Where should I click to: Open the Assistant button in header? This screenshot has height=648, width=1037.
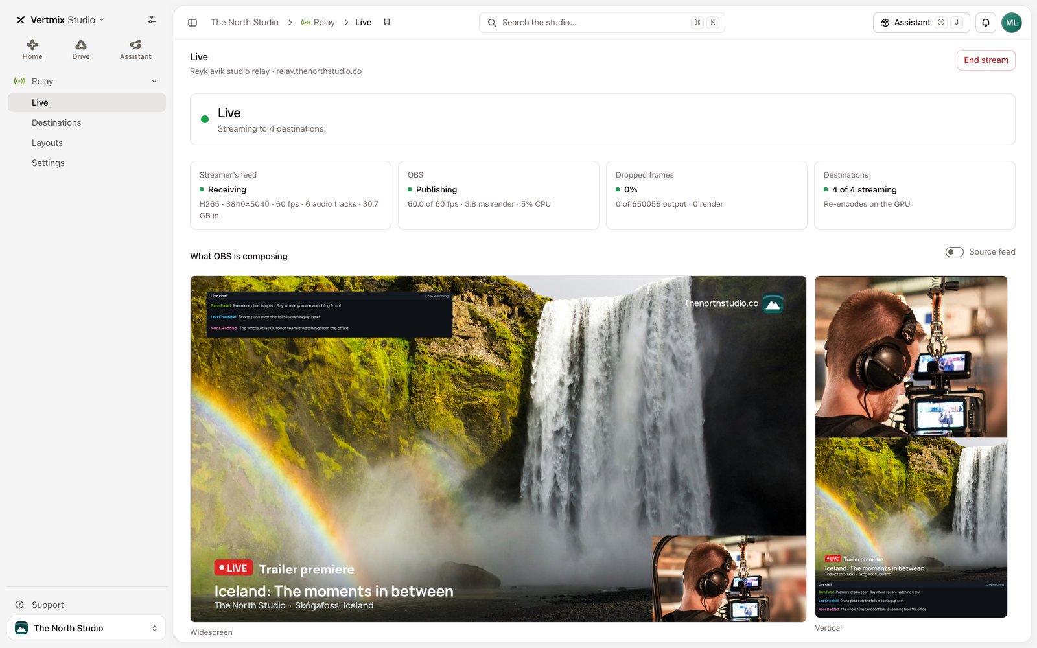pos(921,23)
